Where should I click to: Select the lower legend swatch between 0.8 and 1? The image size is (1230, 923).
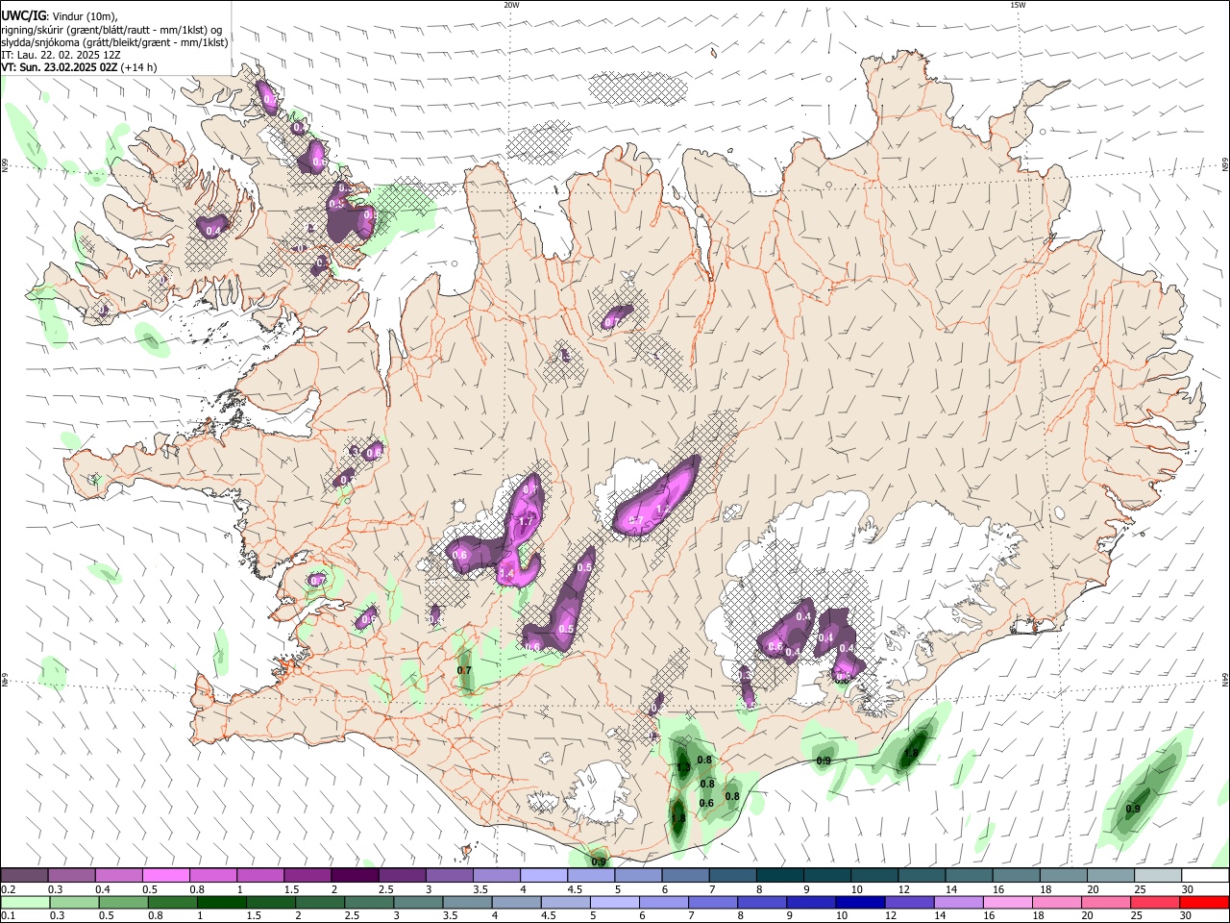click(173, 902)
